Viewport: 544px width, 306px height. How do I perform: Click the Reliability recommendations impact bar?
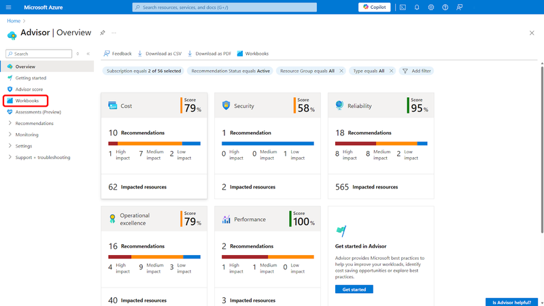[x=381, y=143]
